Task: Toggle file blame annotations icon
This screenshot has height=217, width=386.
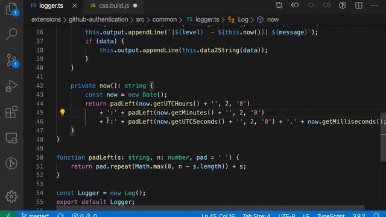Action: 343,5
